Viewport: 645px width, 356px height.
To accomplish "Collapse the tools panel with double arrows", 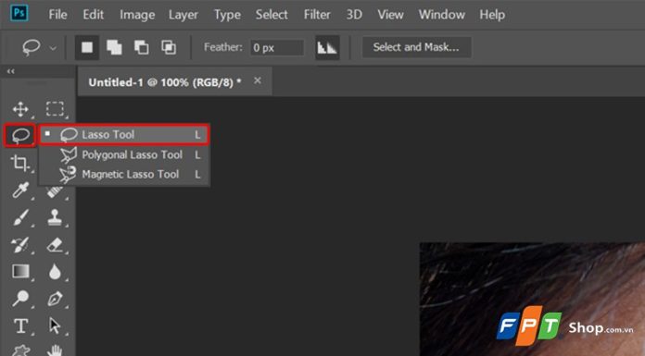I will [x=11, y=71].
